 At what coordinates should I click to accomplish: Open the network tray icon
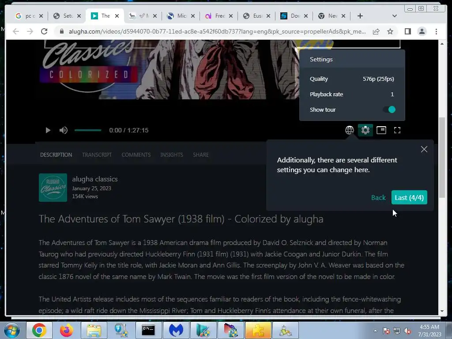pyautogui.click(x=397, y=331)
